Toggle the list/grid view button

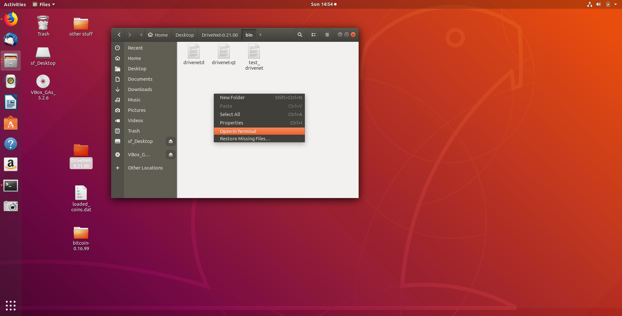point(314,35)
